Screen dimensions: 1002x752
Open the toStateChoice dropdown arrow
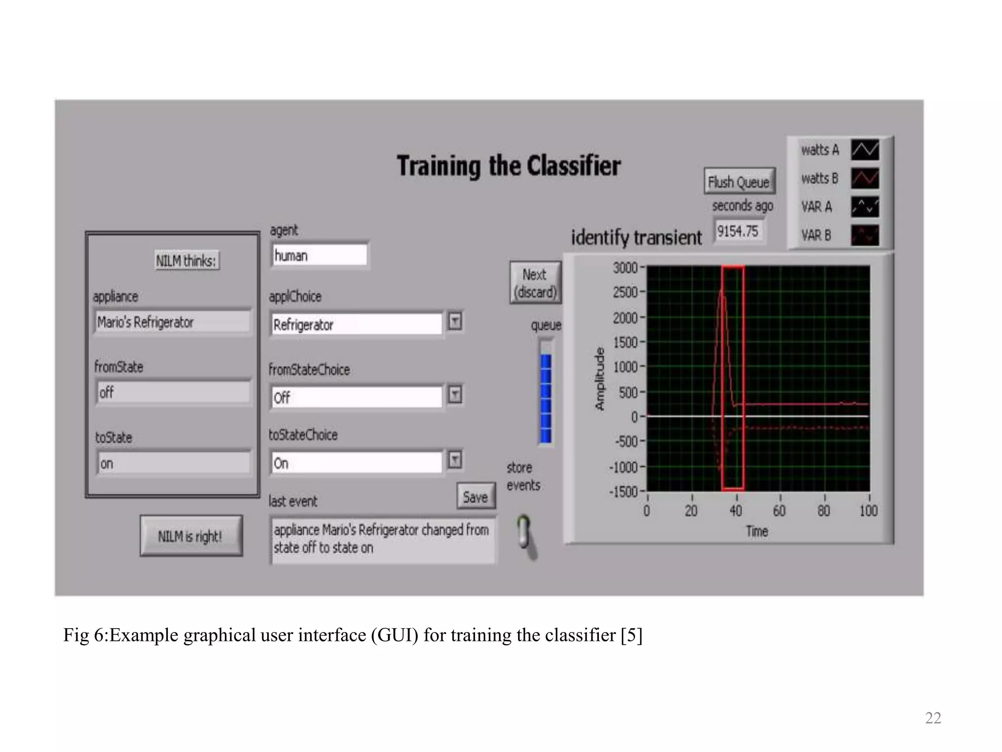click(455, 459)
